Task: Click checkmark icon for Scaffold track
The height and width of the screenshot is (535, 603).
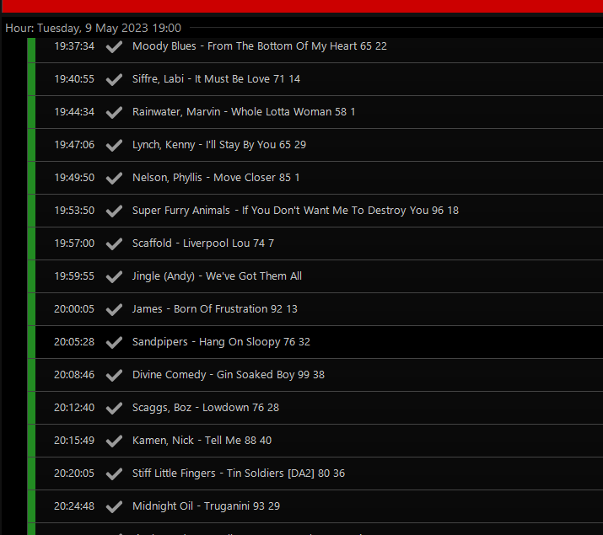Action: (114, 243)
